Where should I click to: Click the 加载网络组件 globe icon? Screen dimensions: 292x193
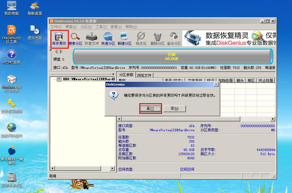click(x=12, y=130)
